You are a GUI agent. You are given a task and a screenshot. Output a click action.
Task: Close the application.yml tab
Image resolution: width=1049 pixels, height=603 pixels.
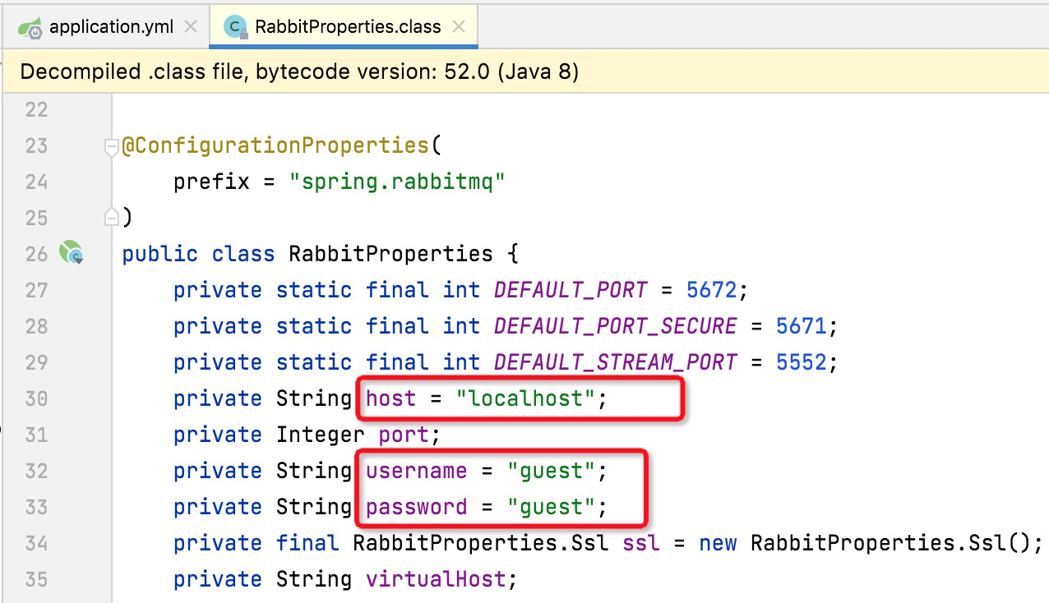[191, 27]
